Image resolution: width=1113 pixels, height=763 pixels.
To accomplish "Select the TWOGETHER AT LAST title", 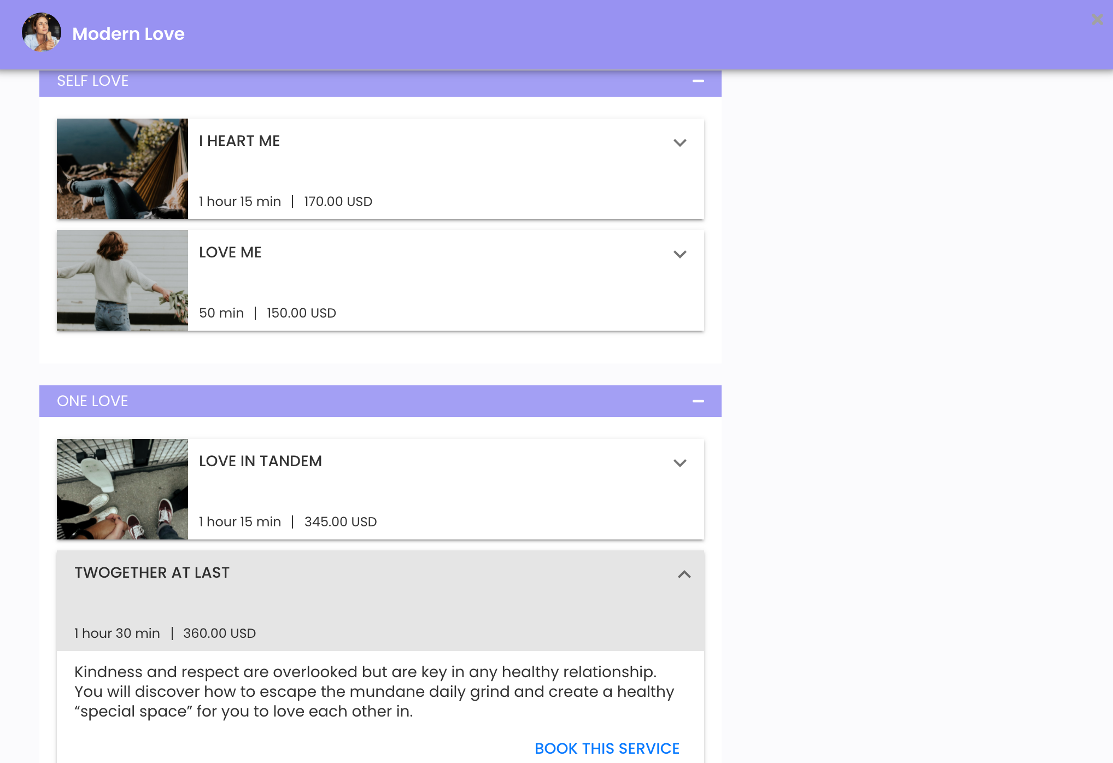I will [x=152, y=573].
